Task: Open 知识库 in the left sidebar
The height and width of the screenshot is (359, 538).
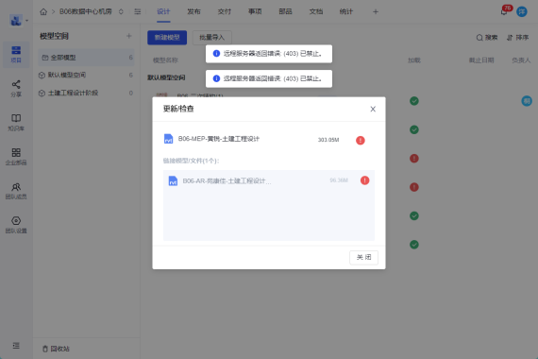Action: click(x=16, y=123)
